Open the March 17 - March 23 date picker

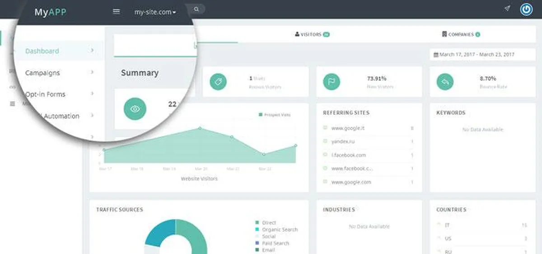pos(482,55)
